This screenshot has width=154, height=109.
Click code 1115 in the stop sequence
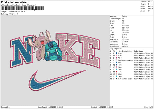(x=136, y=74)
